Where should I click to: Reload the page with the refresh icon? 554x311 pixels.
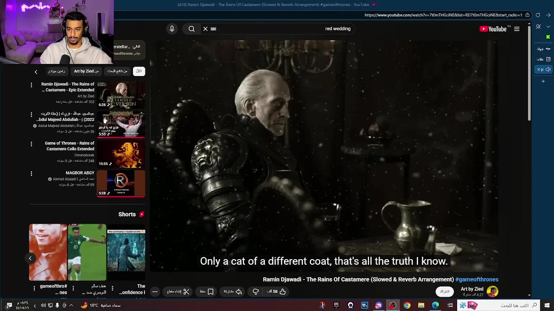coord(538,15)
